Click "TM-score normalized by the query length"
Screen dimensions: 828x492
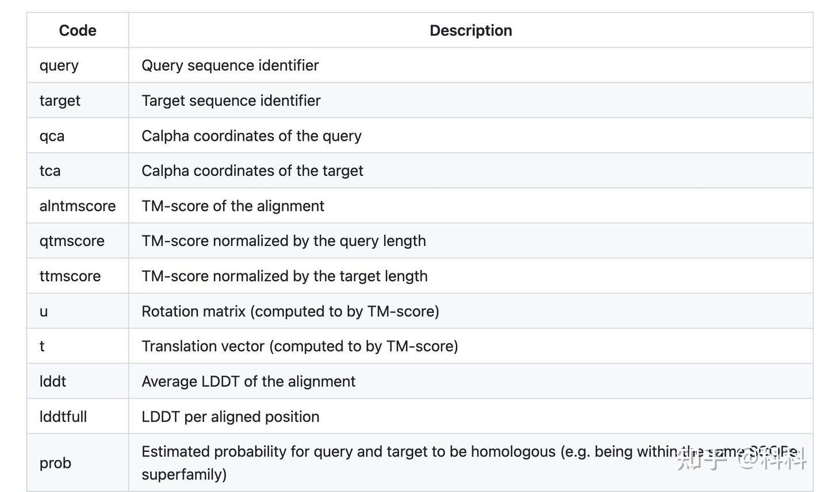click(283, 241)
